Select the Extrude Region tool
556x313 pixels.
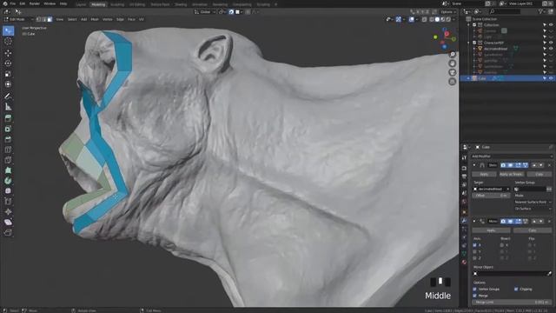tap(8, 118)
